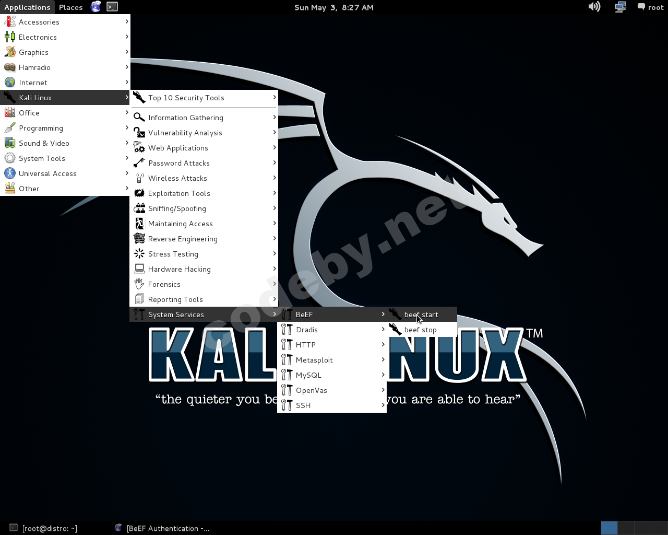Click the volume speaker icon
The image size is (668, 535).
point(594,7)
